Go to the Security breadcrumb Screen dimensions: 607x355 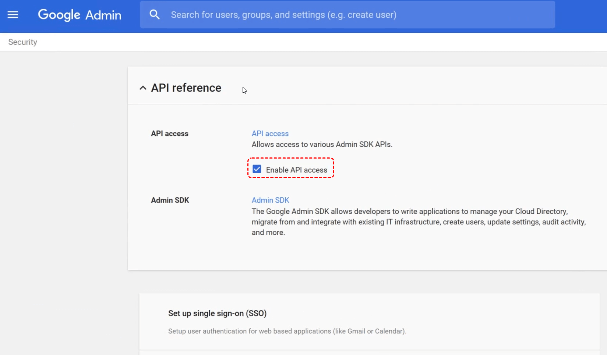[23, 42]
